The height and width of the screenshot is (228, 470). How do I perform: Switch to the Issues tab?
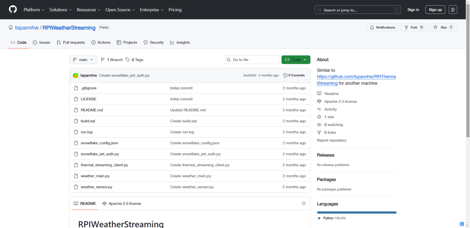[x=41, y=43]
